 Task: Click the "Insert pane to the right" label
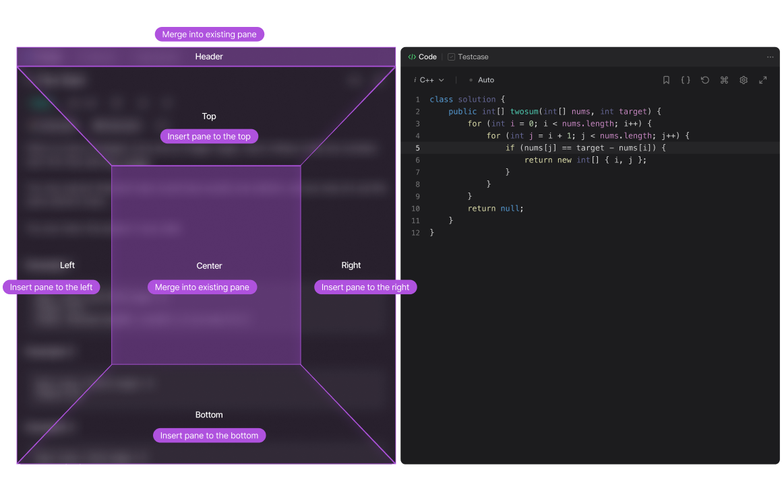pyautogui.click(x=365, y=287)
